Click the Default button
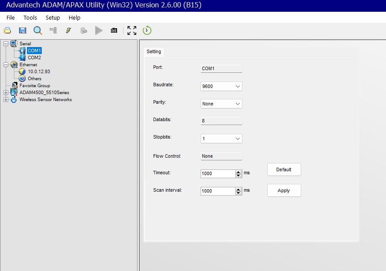 click(x=284, y=169)
